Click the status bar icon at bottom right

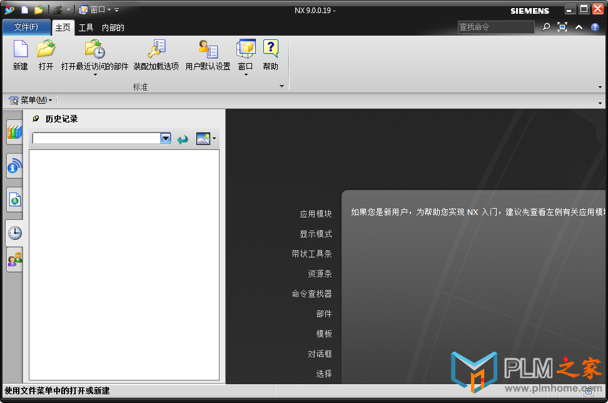pos(589,391)
